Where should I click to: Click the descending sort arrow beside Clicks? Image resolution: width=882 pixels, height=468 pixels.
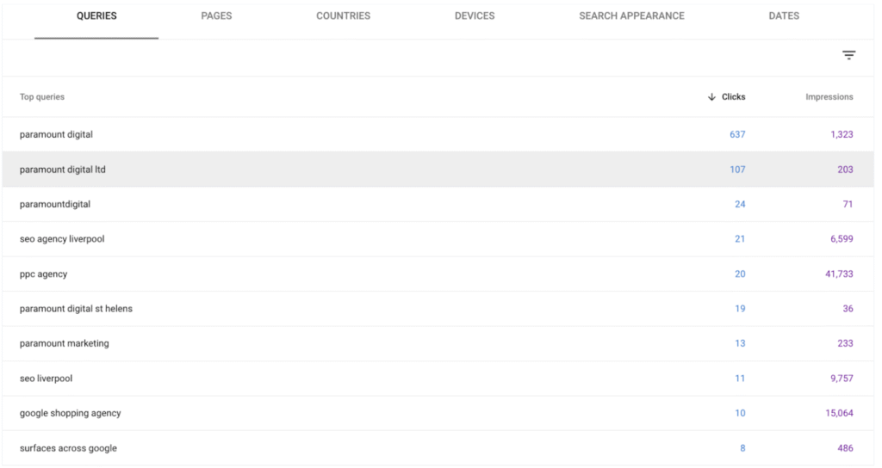coord(711,96)
